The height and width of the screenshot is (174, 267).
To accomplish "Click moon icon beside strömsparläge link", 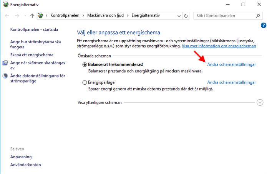I will tap(5, 76).
